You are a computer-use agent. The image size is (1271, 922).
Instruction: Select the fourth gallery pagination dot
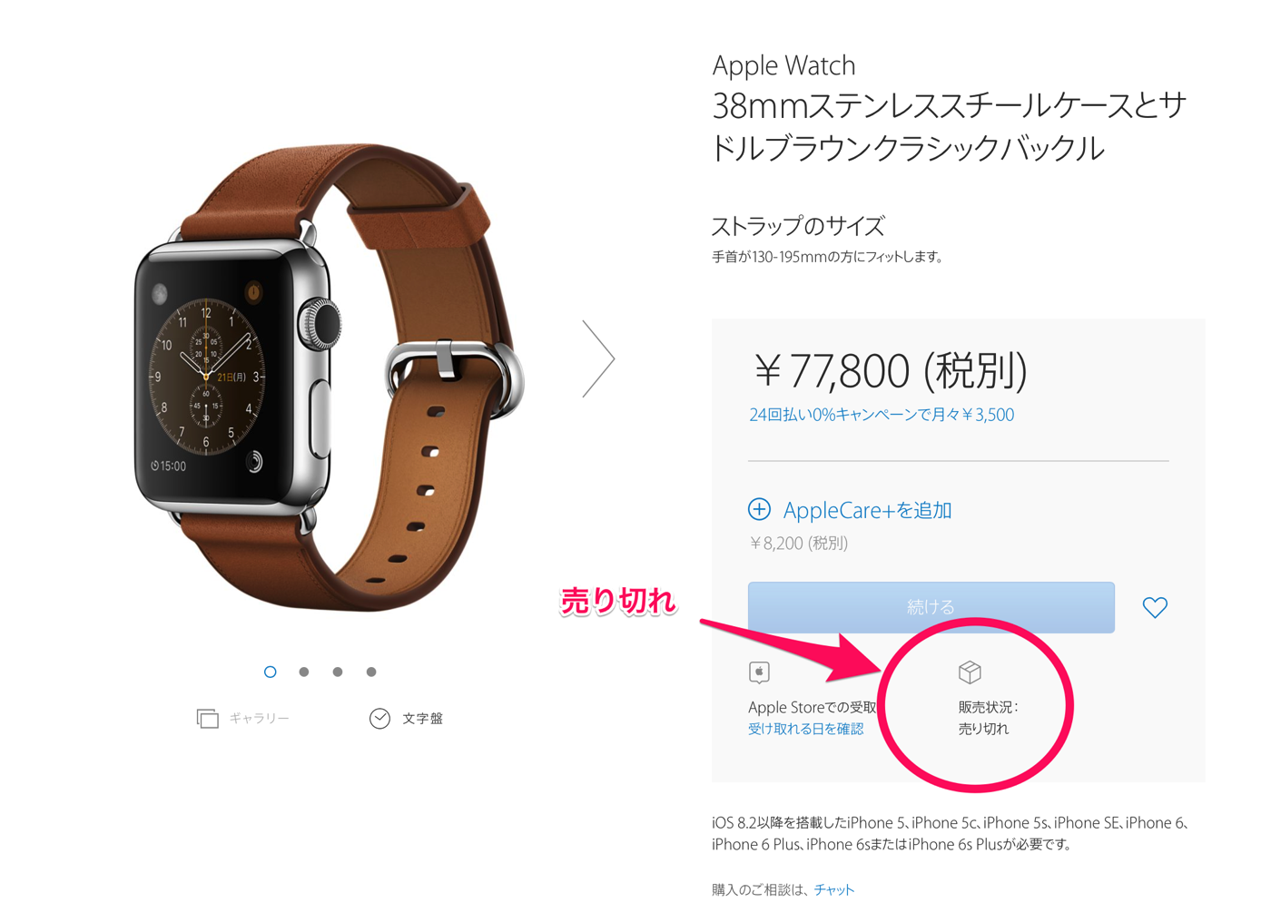(x=371, y=672)
